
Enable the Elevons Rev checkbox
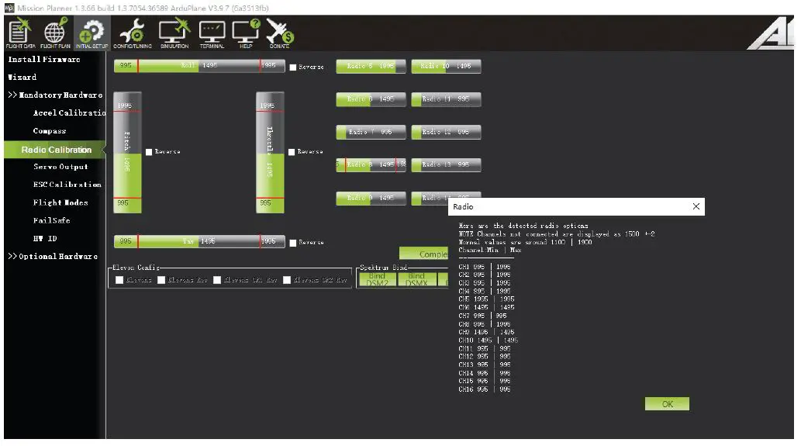pyautogui.click(x=161, y=279)
